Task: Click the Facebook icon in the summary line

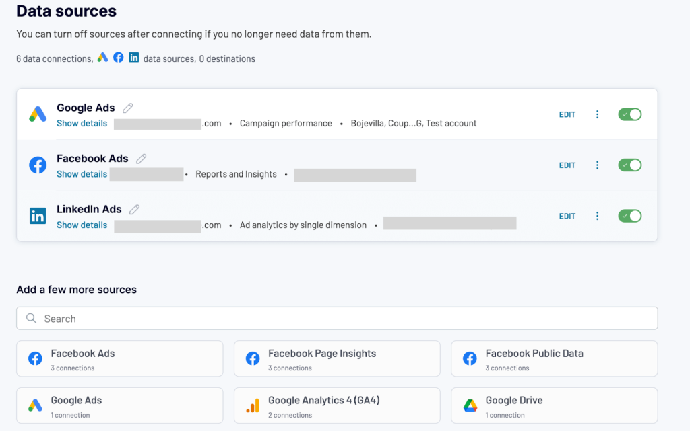Action: click(119, 58)
